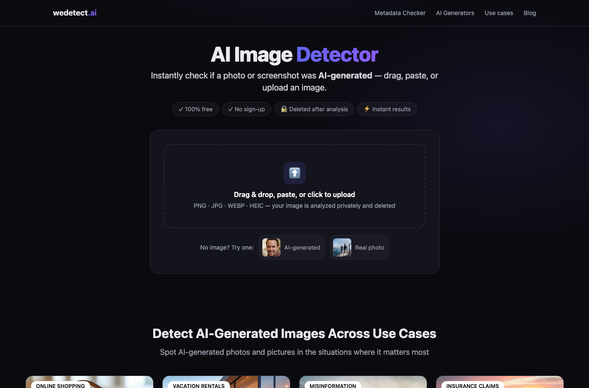The height and width of the screenshot is (388, 589).
Task: Click the AI Image Detector heading
Action: point(295,55)
